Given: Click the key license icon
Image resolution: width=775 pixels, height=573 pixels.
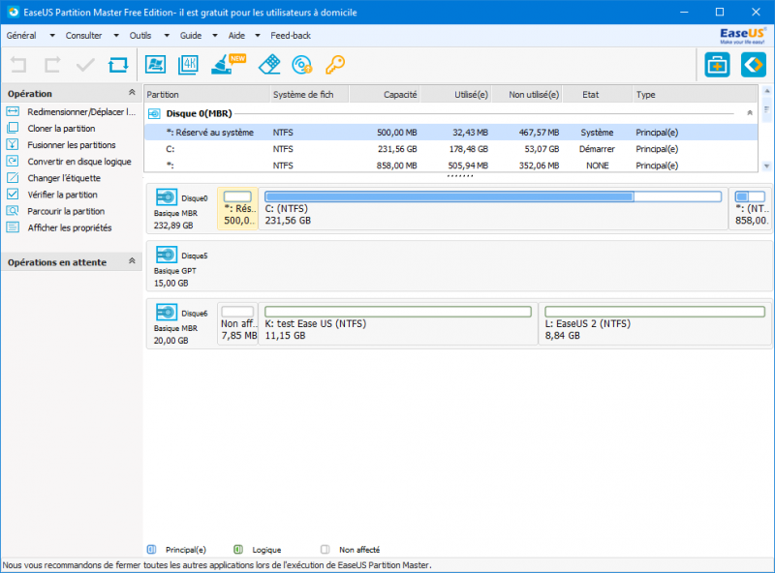Looking at the screenshot, I should coord(335,65).
